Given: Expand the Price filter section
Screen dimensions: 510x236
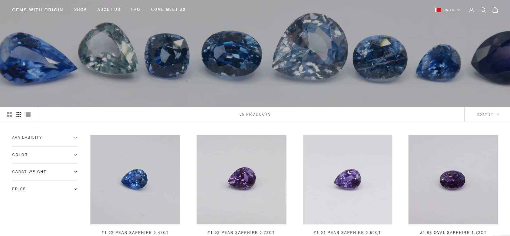Looking at the screenshot, I should click(45, 189).
